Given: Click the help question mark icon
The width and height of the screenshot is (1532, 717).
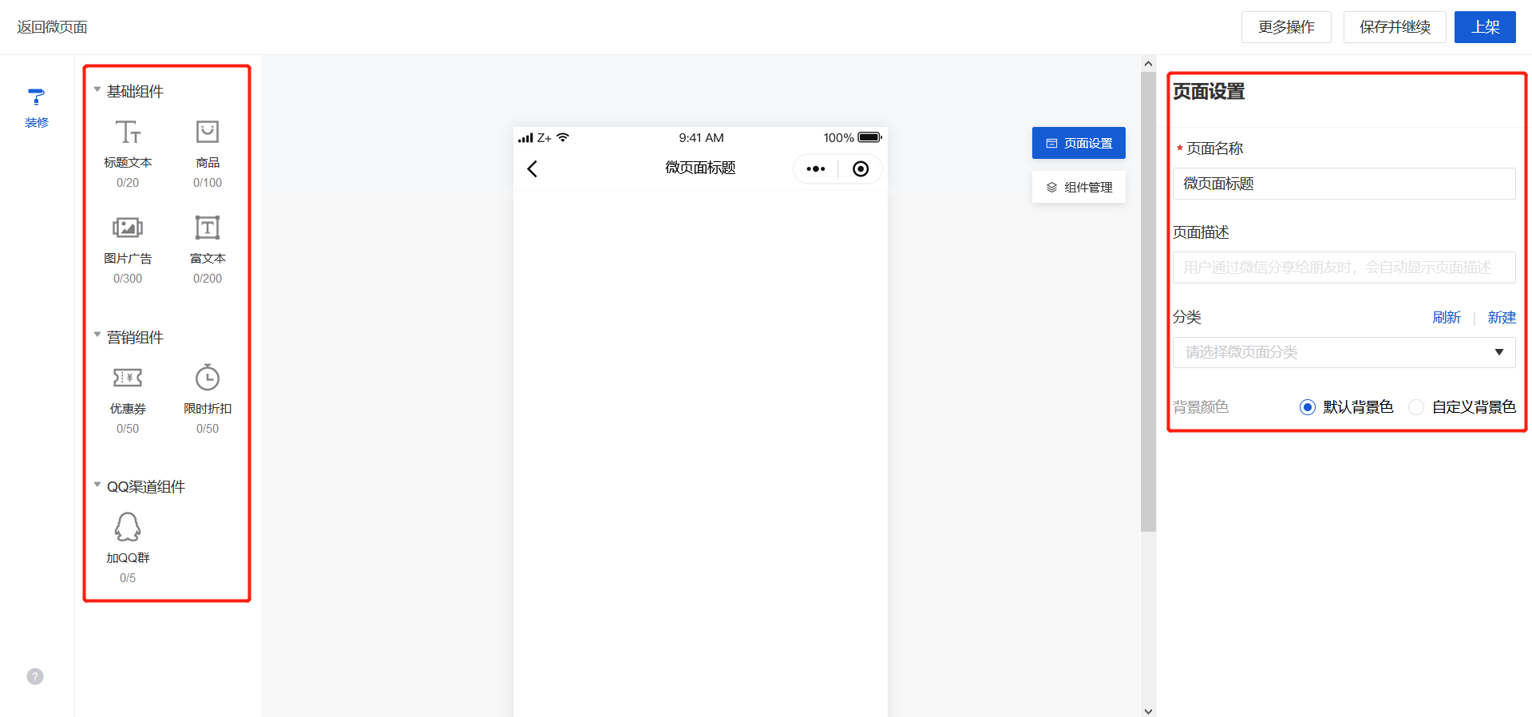Looking at the screenshot, I should (x=35, y=676).
